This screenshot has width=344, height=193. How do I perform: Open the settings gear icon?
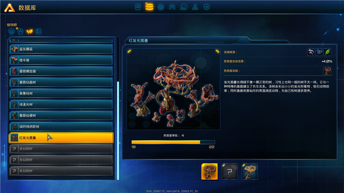click(206, 7)
